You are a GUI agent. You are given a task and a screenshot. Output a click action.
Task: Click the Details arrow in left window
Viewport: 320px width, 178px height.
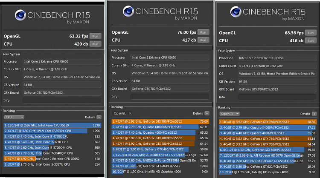pos(99,117)
